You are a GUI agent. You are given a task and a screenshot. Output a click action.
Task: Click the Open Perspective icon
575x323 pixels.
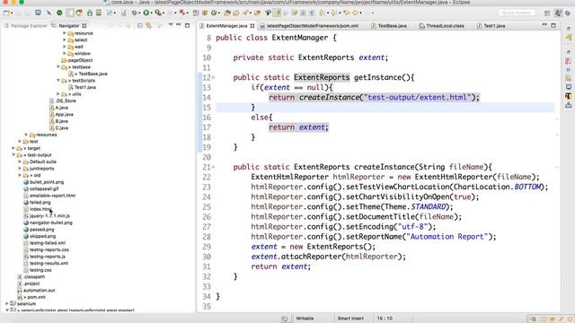tap(547, 13)
